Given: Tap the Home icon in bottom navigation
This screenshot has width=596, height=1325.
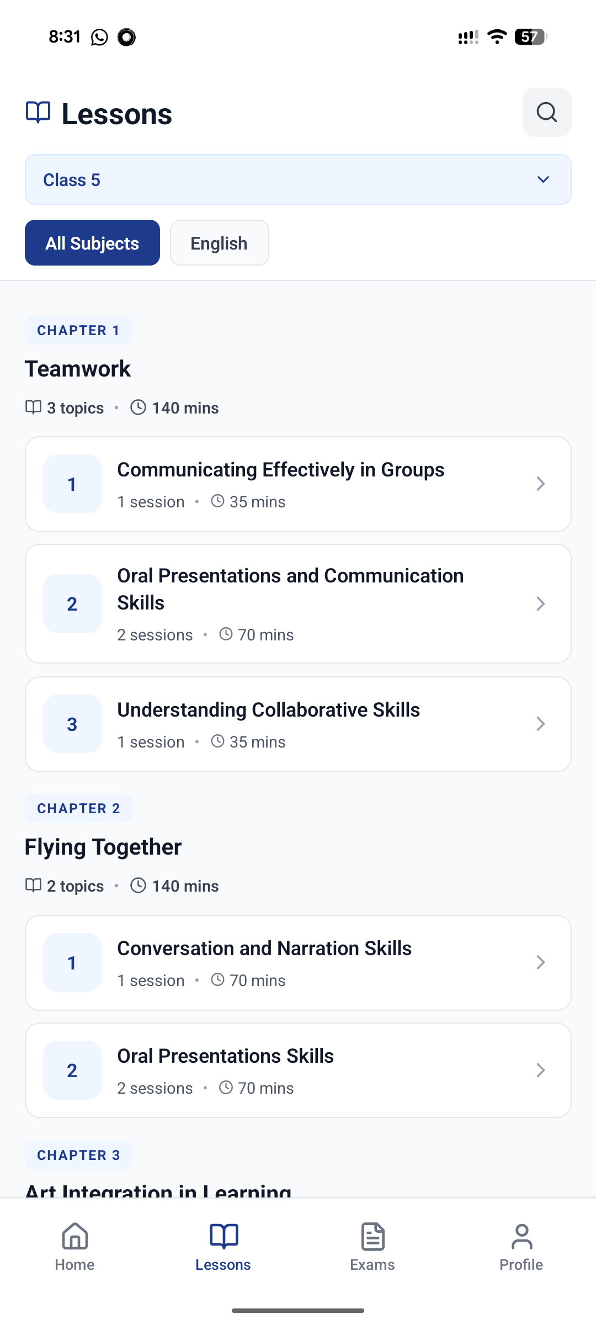Looking at the screenshot, I should click(x=74, y=1236).
